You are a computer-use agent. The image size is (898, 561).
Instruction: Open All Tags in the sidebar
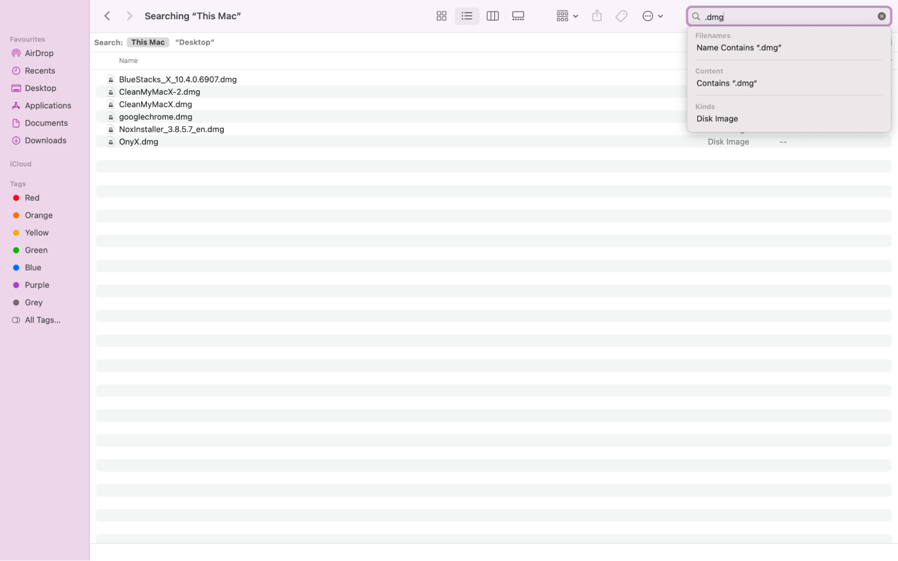42,320
